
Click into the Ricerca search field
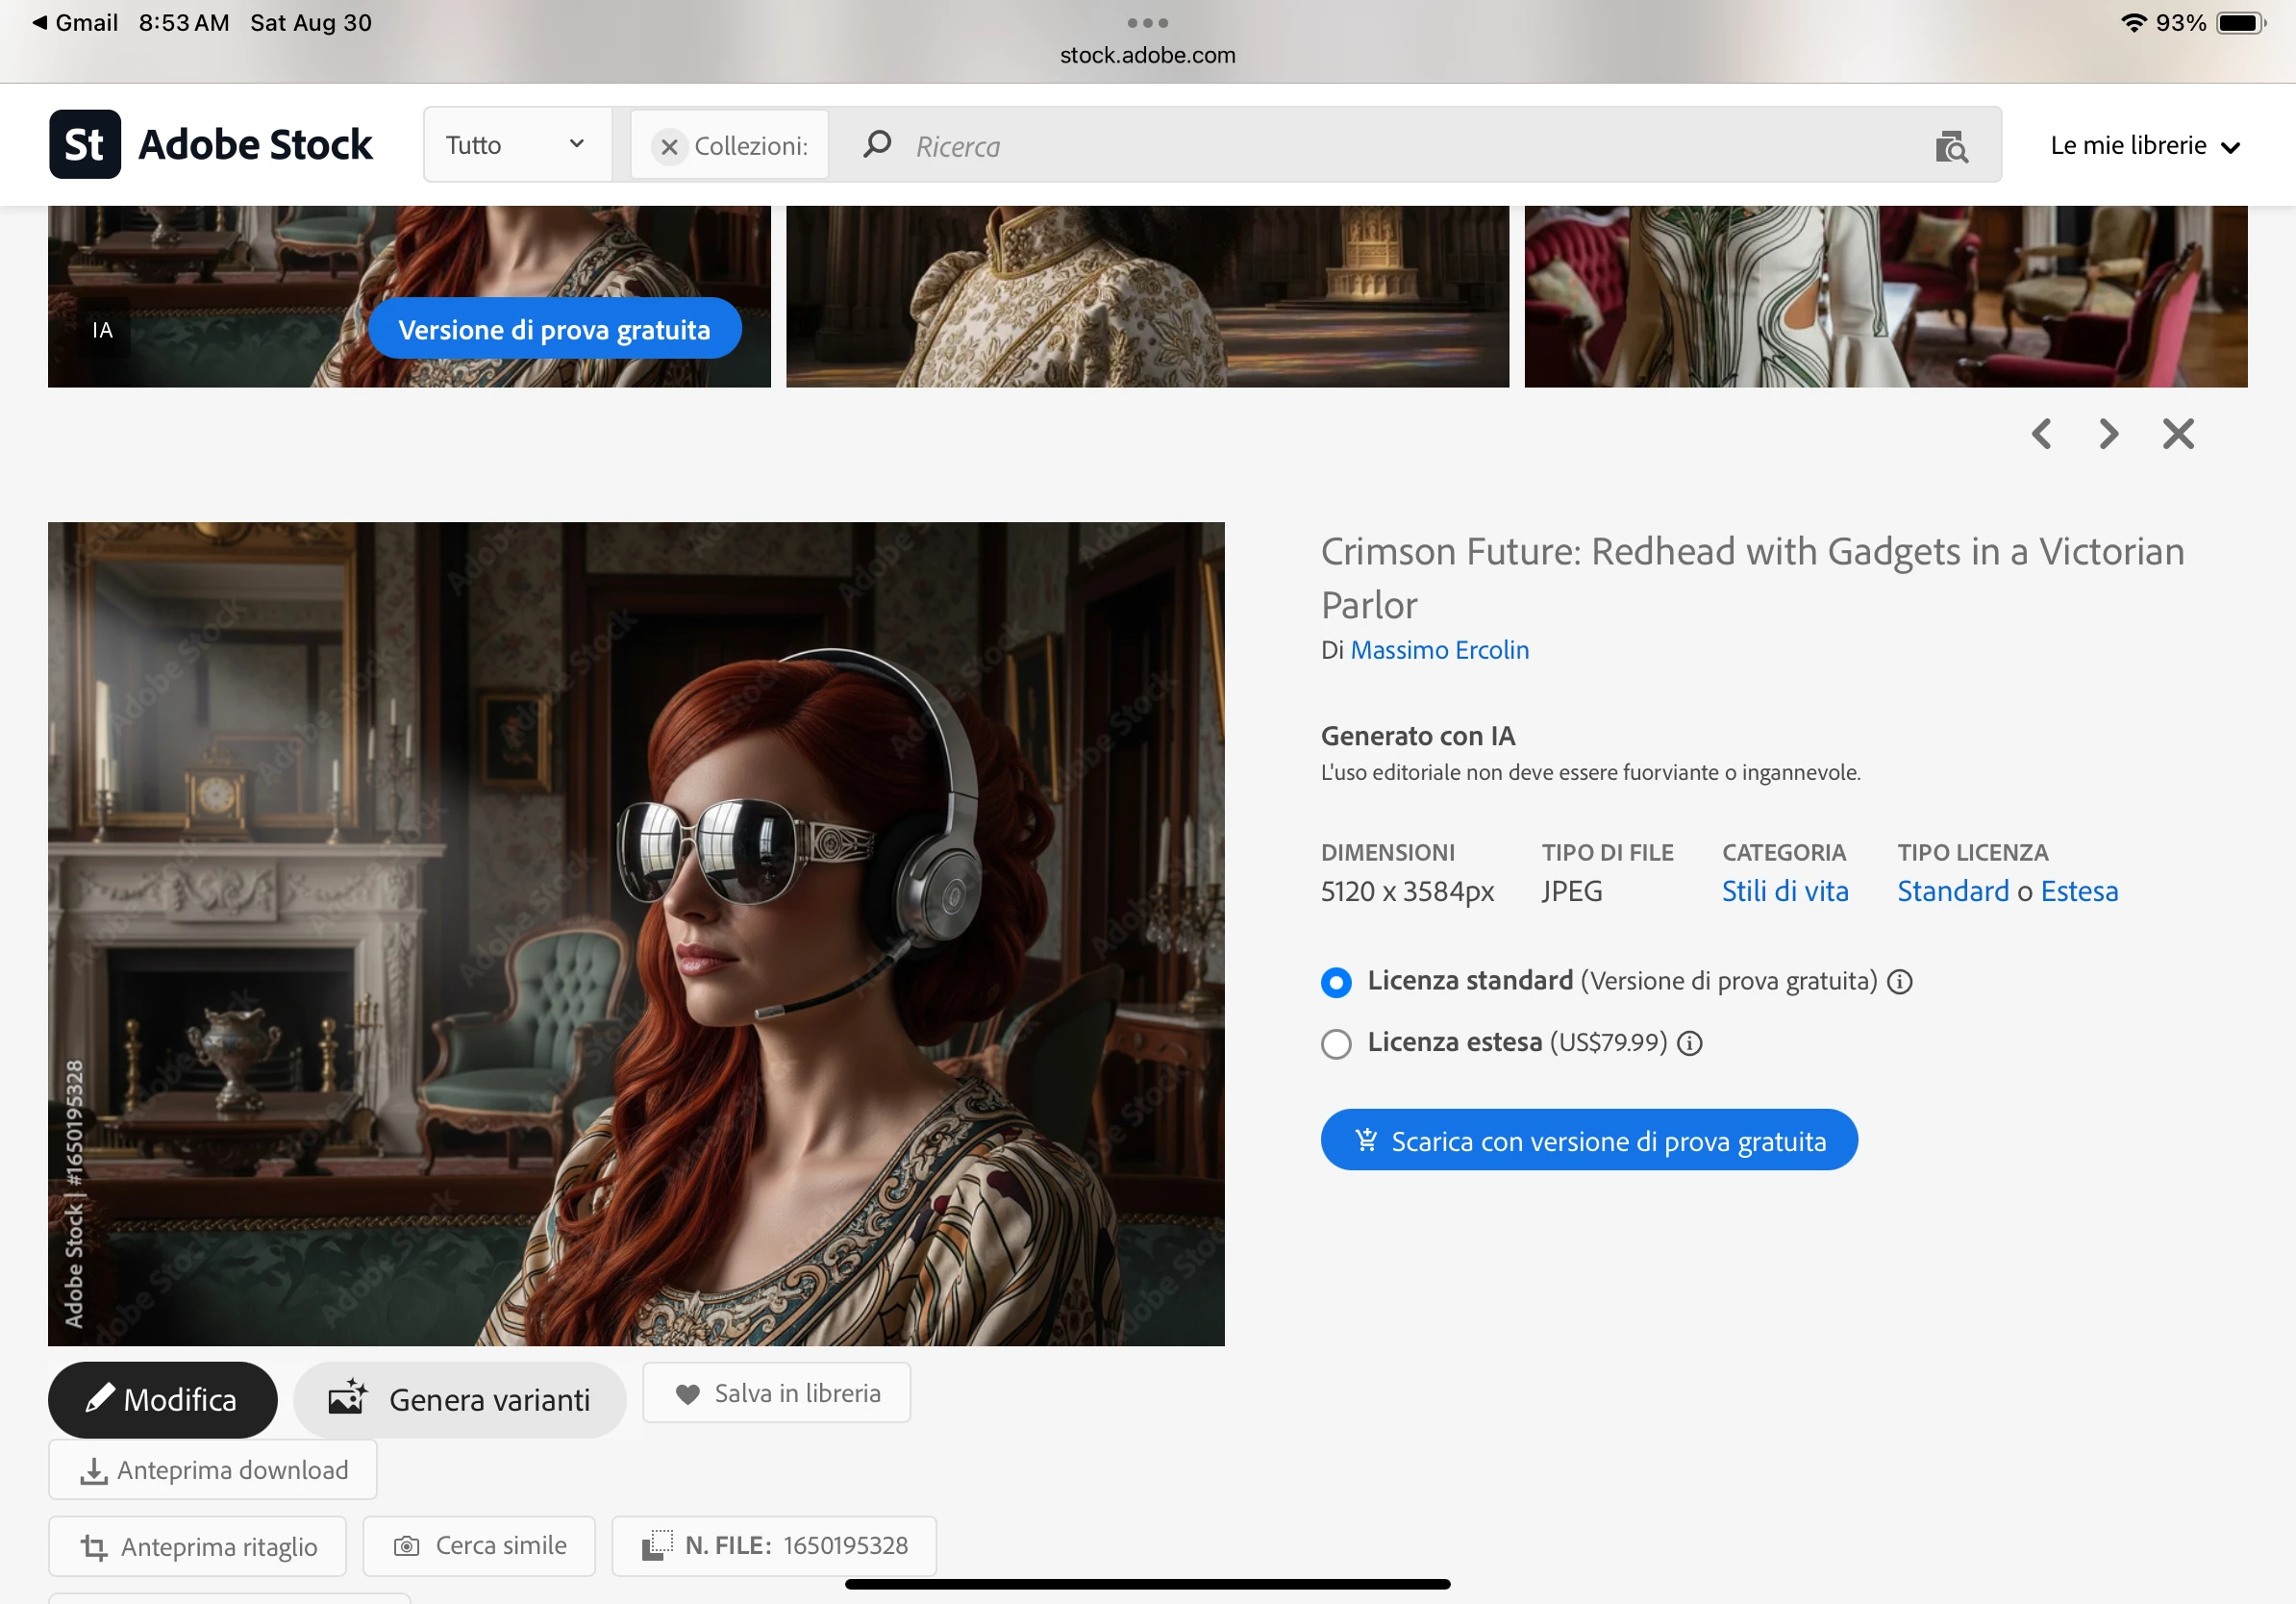(1400, 146)
